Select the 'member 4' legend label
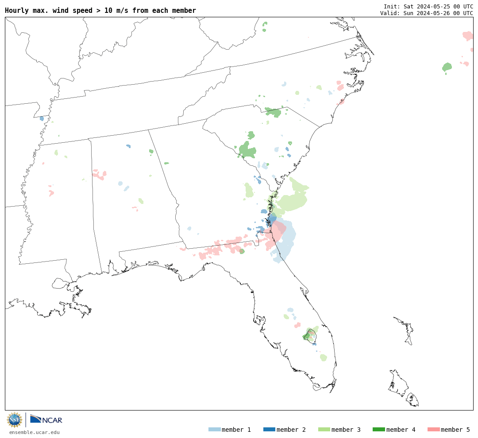This screenshot has width=478, height=438. 401,430
